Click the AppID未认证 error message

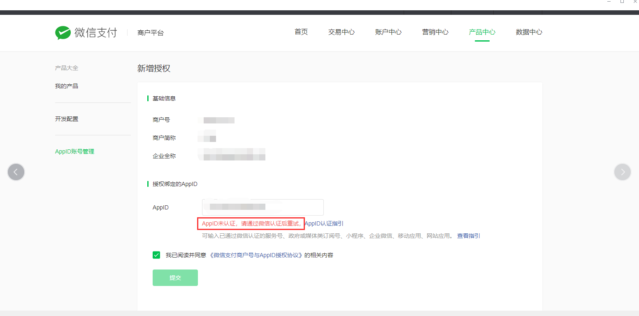click(x=251, y=223)
